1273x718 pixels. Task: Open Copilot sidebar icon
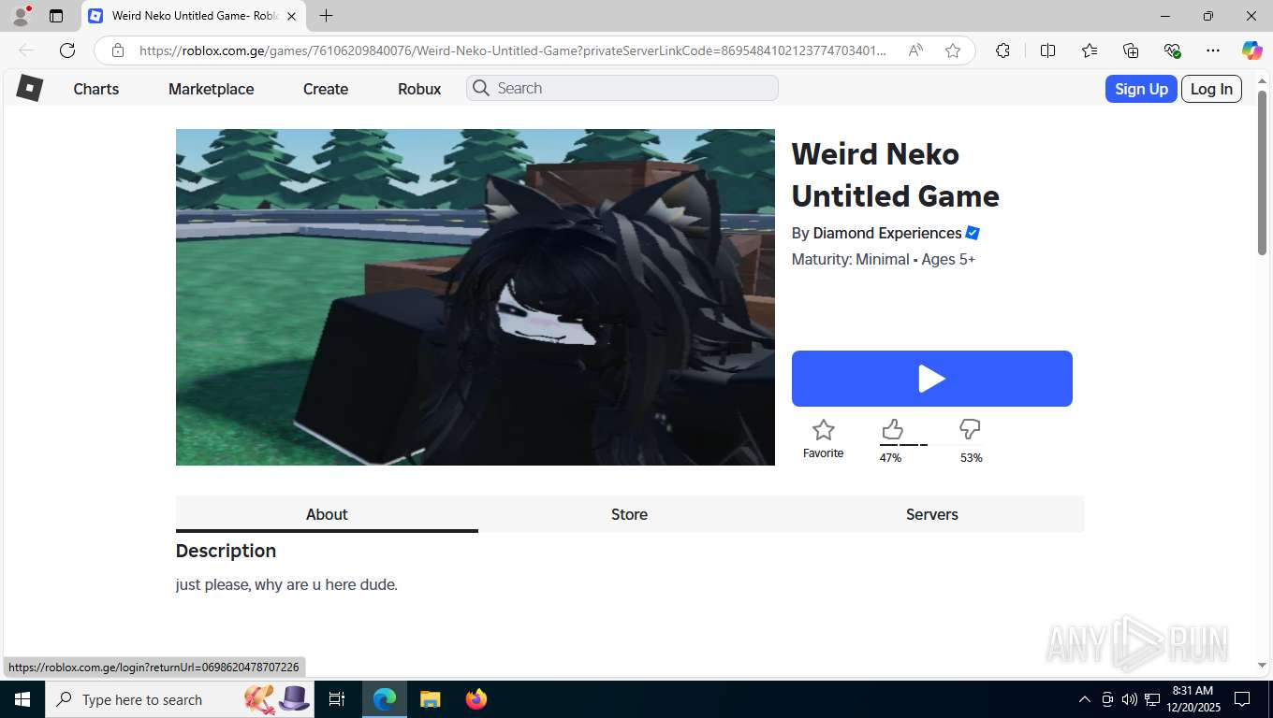tap(1252, 50)
